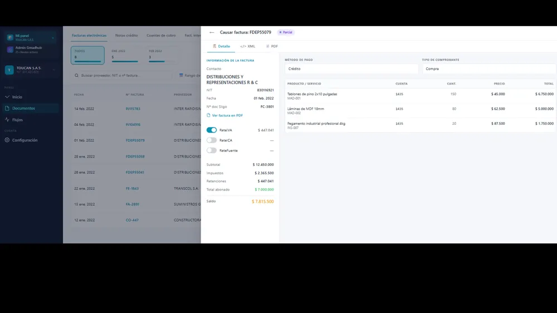
Task: Open invoice CO-447 link
Action: click(132, 221)
